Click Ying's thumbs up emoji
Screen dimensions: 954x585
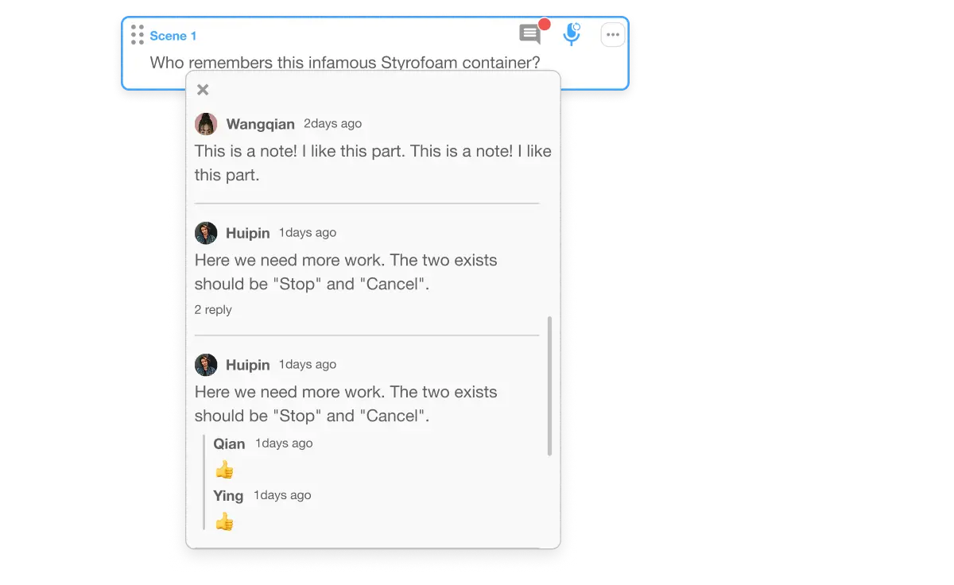click(224, 522)
